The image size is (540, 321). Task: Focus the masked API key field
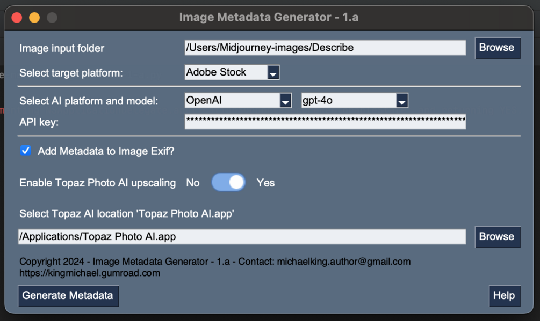pyautogui.click(x=325, y=122)
